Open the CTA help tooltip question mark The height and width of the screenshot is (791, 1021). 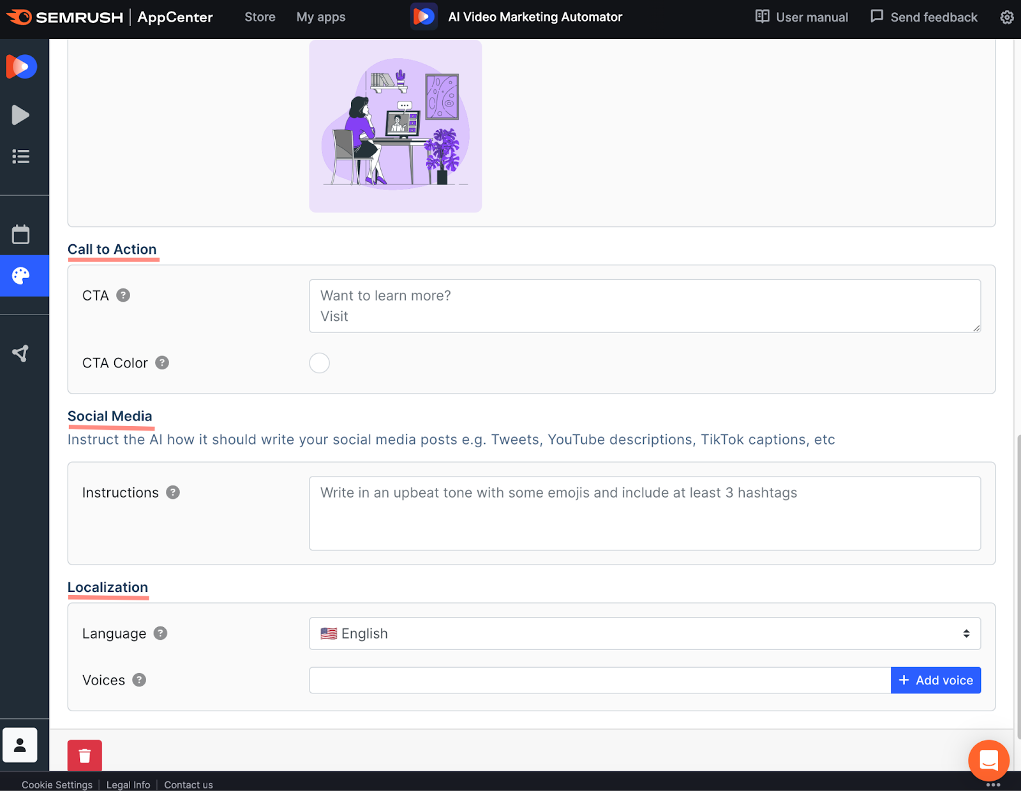coord(124,295)
